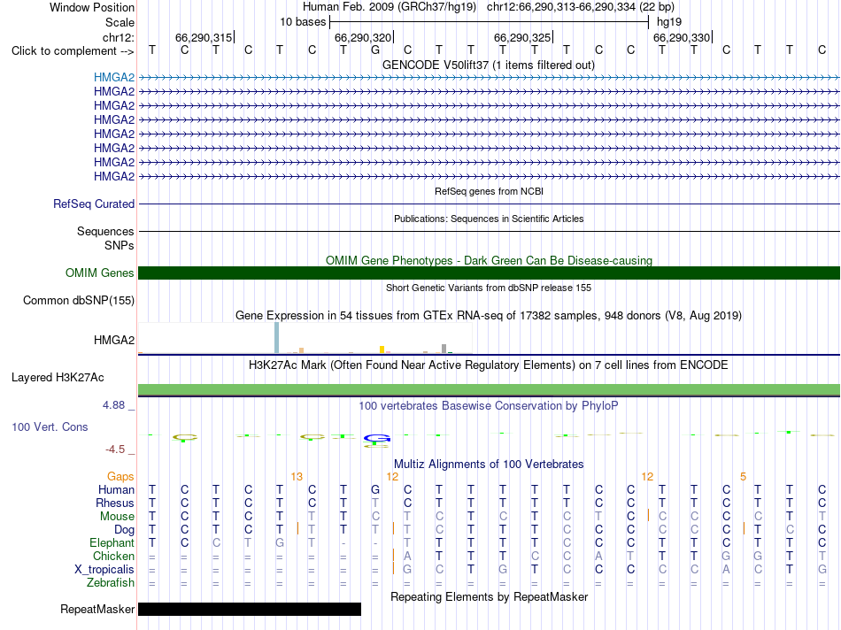Image resolution: width=841 pixels, height=630 pixels.
Task: Click the yellow bar in GTEx HMGA2 chart
Action: click(x=382, y=350)
